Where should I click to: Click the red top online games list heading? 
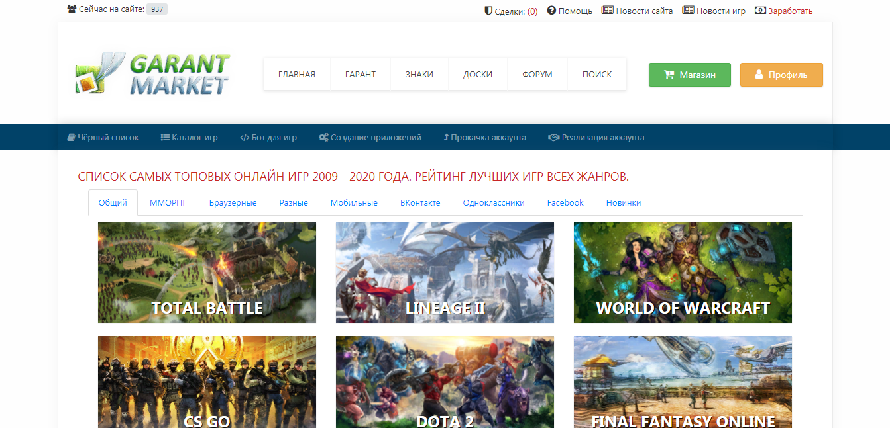(353, 177)
